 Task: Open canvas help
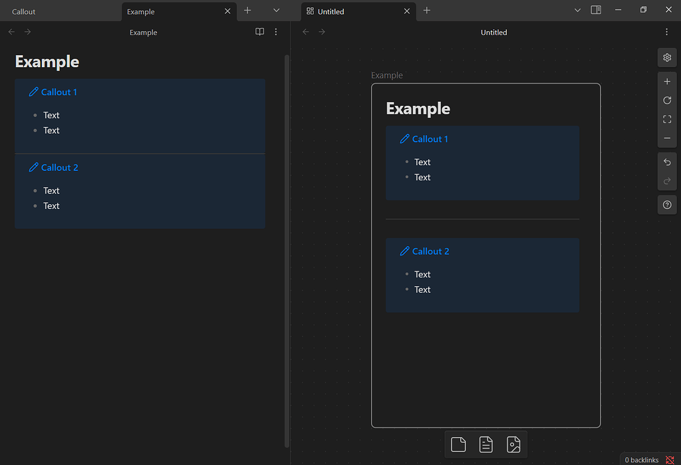tap(667, 204)
